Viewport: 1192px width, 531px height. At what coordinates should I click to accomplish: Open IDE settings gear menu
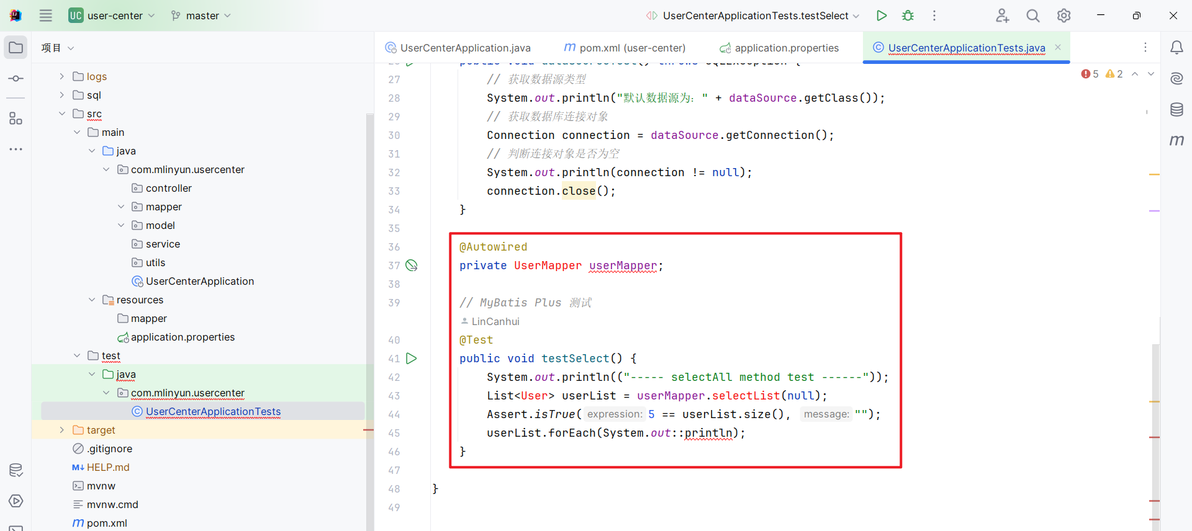1063,16
